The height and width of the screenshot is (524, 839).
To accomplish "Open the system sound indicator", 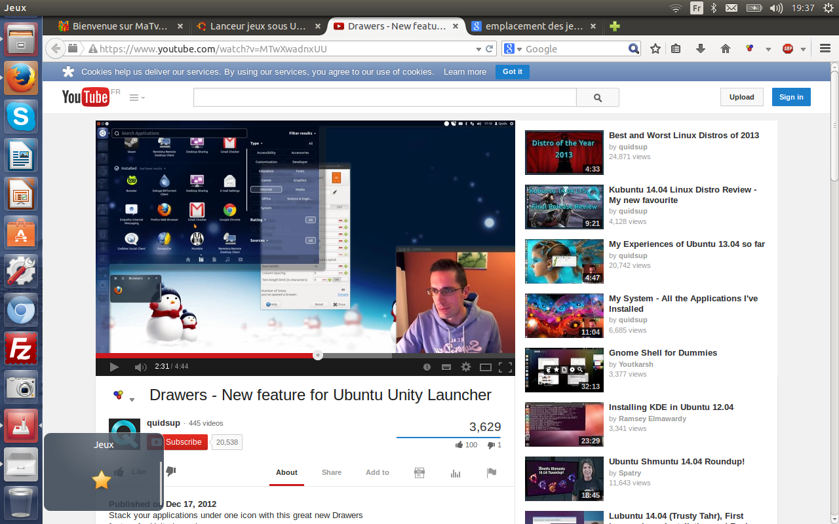I will (776, 8).
